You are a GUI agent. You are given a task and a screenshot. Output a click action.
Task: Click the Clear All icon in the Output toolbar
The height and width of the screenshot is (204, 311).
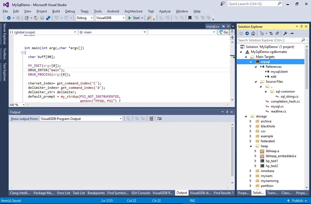tap(151, 119)
